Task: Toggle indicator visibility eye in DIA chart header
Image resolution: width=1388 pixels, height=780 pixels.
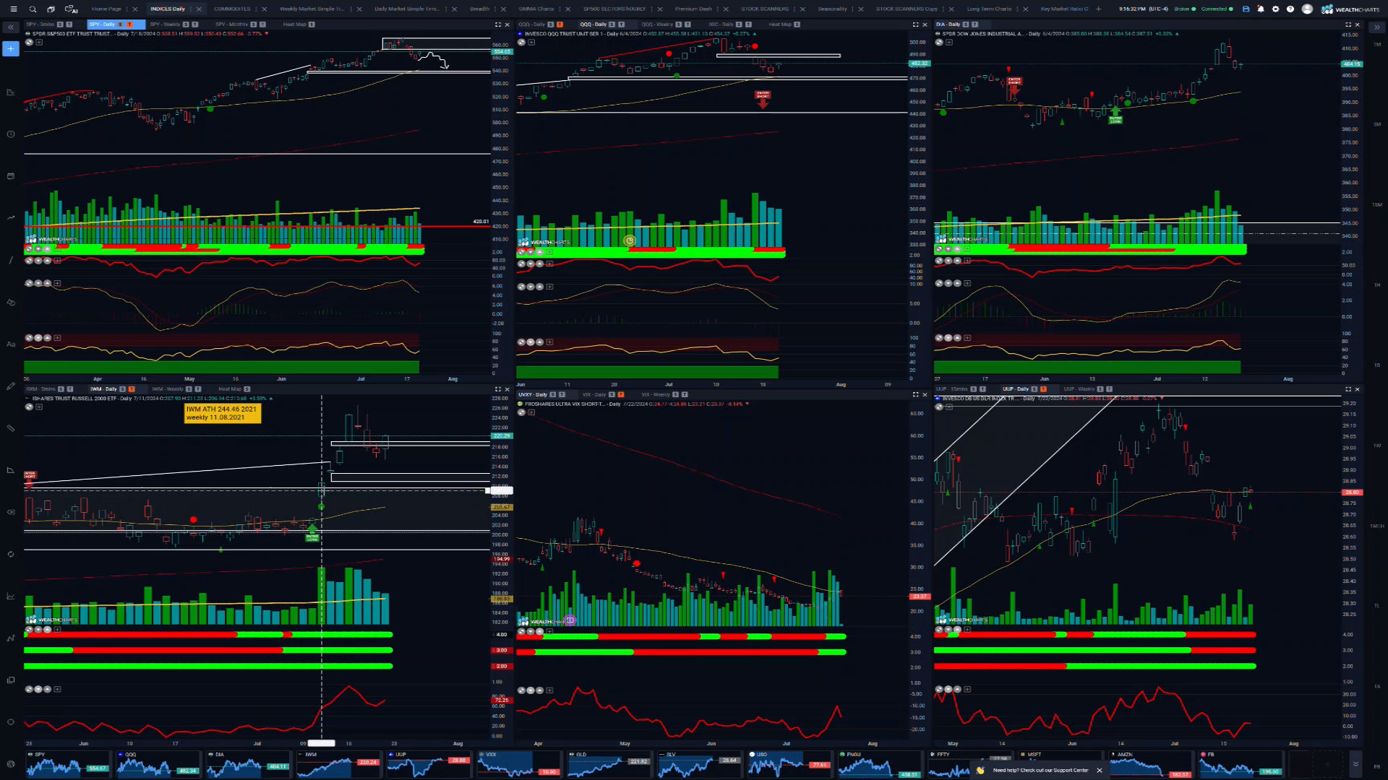Action: [x=939, y=42]
